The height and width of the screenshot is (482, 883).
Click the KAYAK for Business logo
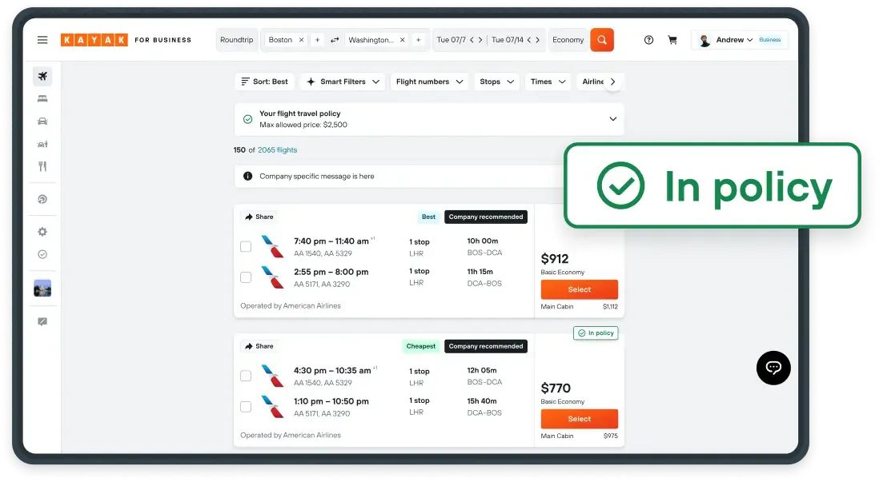pos(126,40)
